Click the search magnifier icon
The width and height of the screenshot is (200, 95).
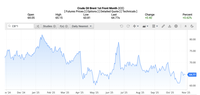coord(9,26)
